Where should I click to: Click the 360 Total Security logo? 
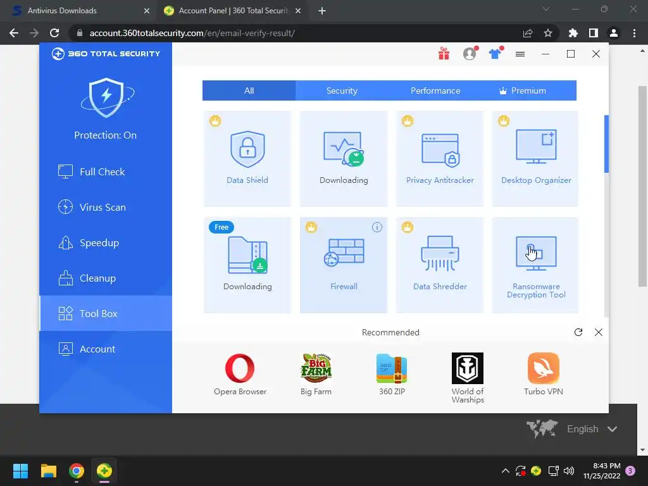coord(106,54)
